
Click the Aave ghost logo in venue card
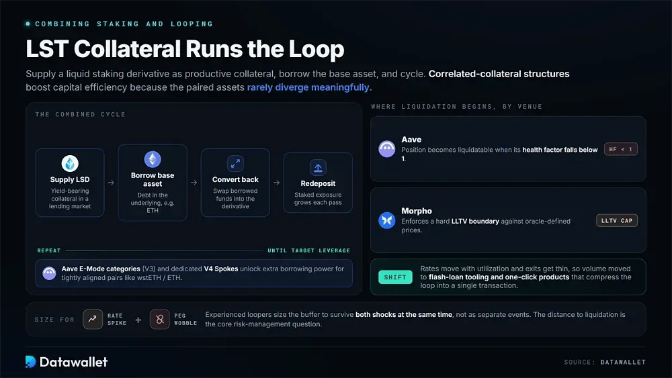[x=387, y=149]
